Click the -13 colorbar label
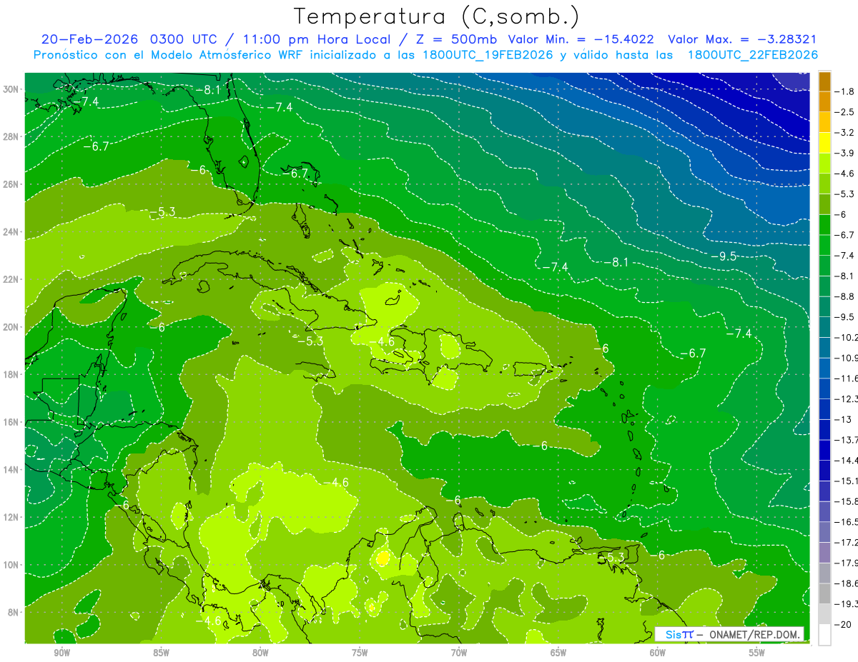Viewport: 858px width, 662px height. click(x=844, y=419)
